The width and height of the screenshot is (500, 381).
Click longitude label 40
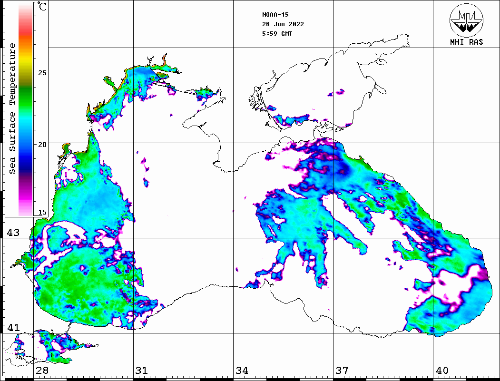pyautogui.click(x=442, y=371)
